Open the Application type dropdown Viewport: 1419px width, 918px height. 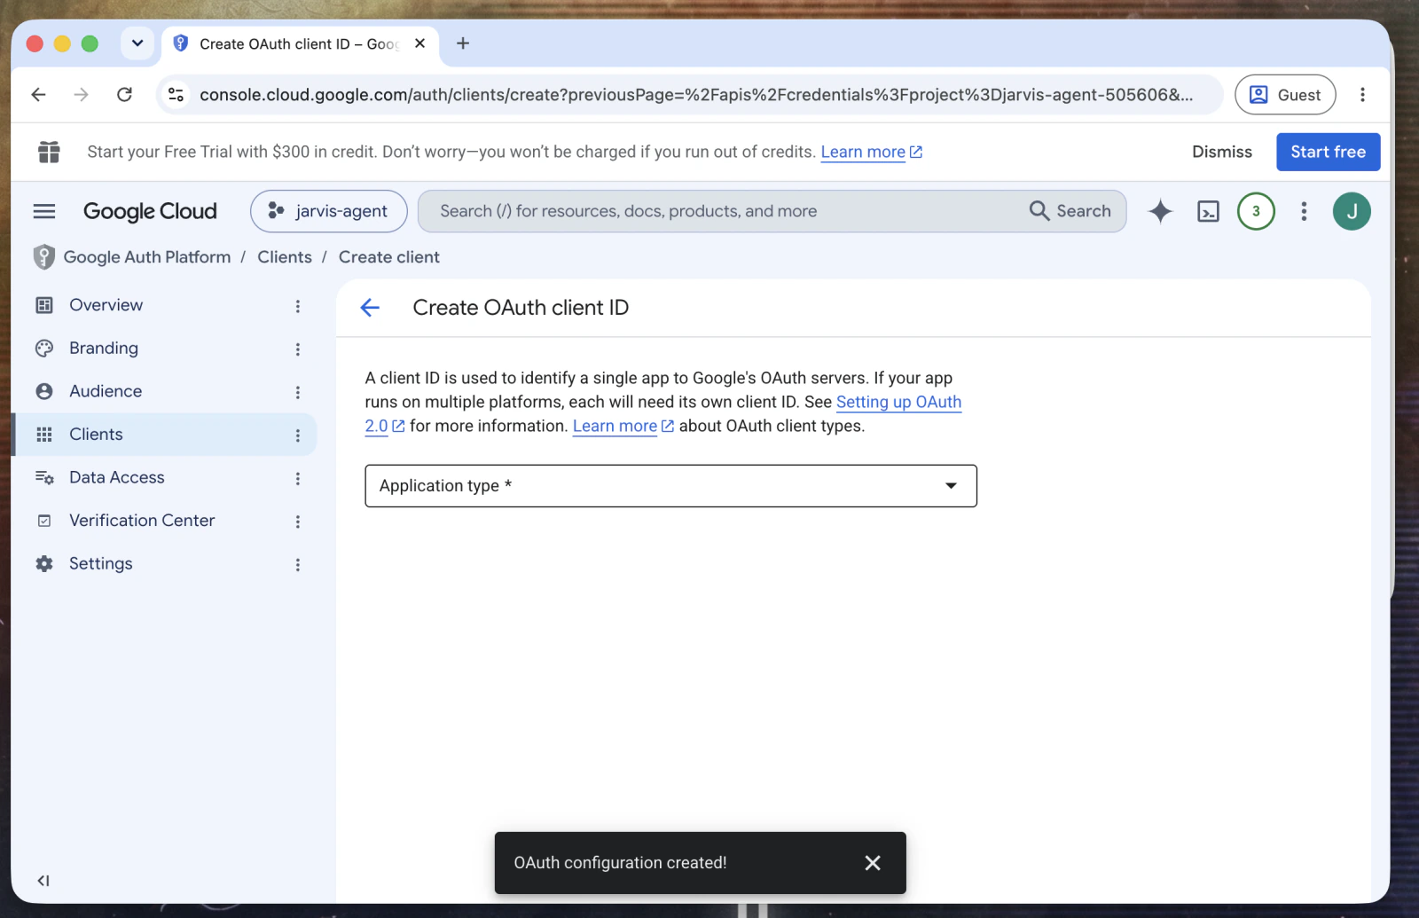click(x=670, y=486)
